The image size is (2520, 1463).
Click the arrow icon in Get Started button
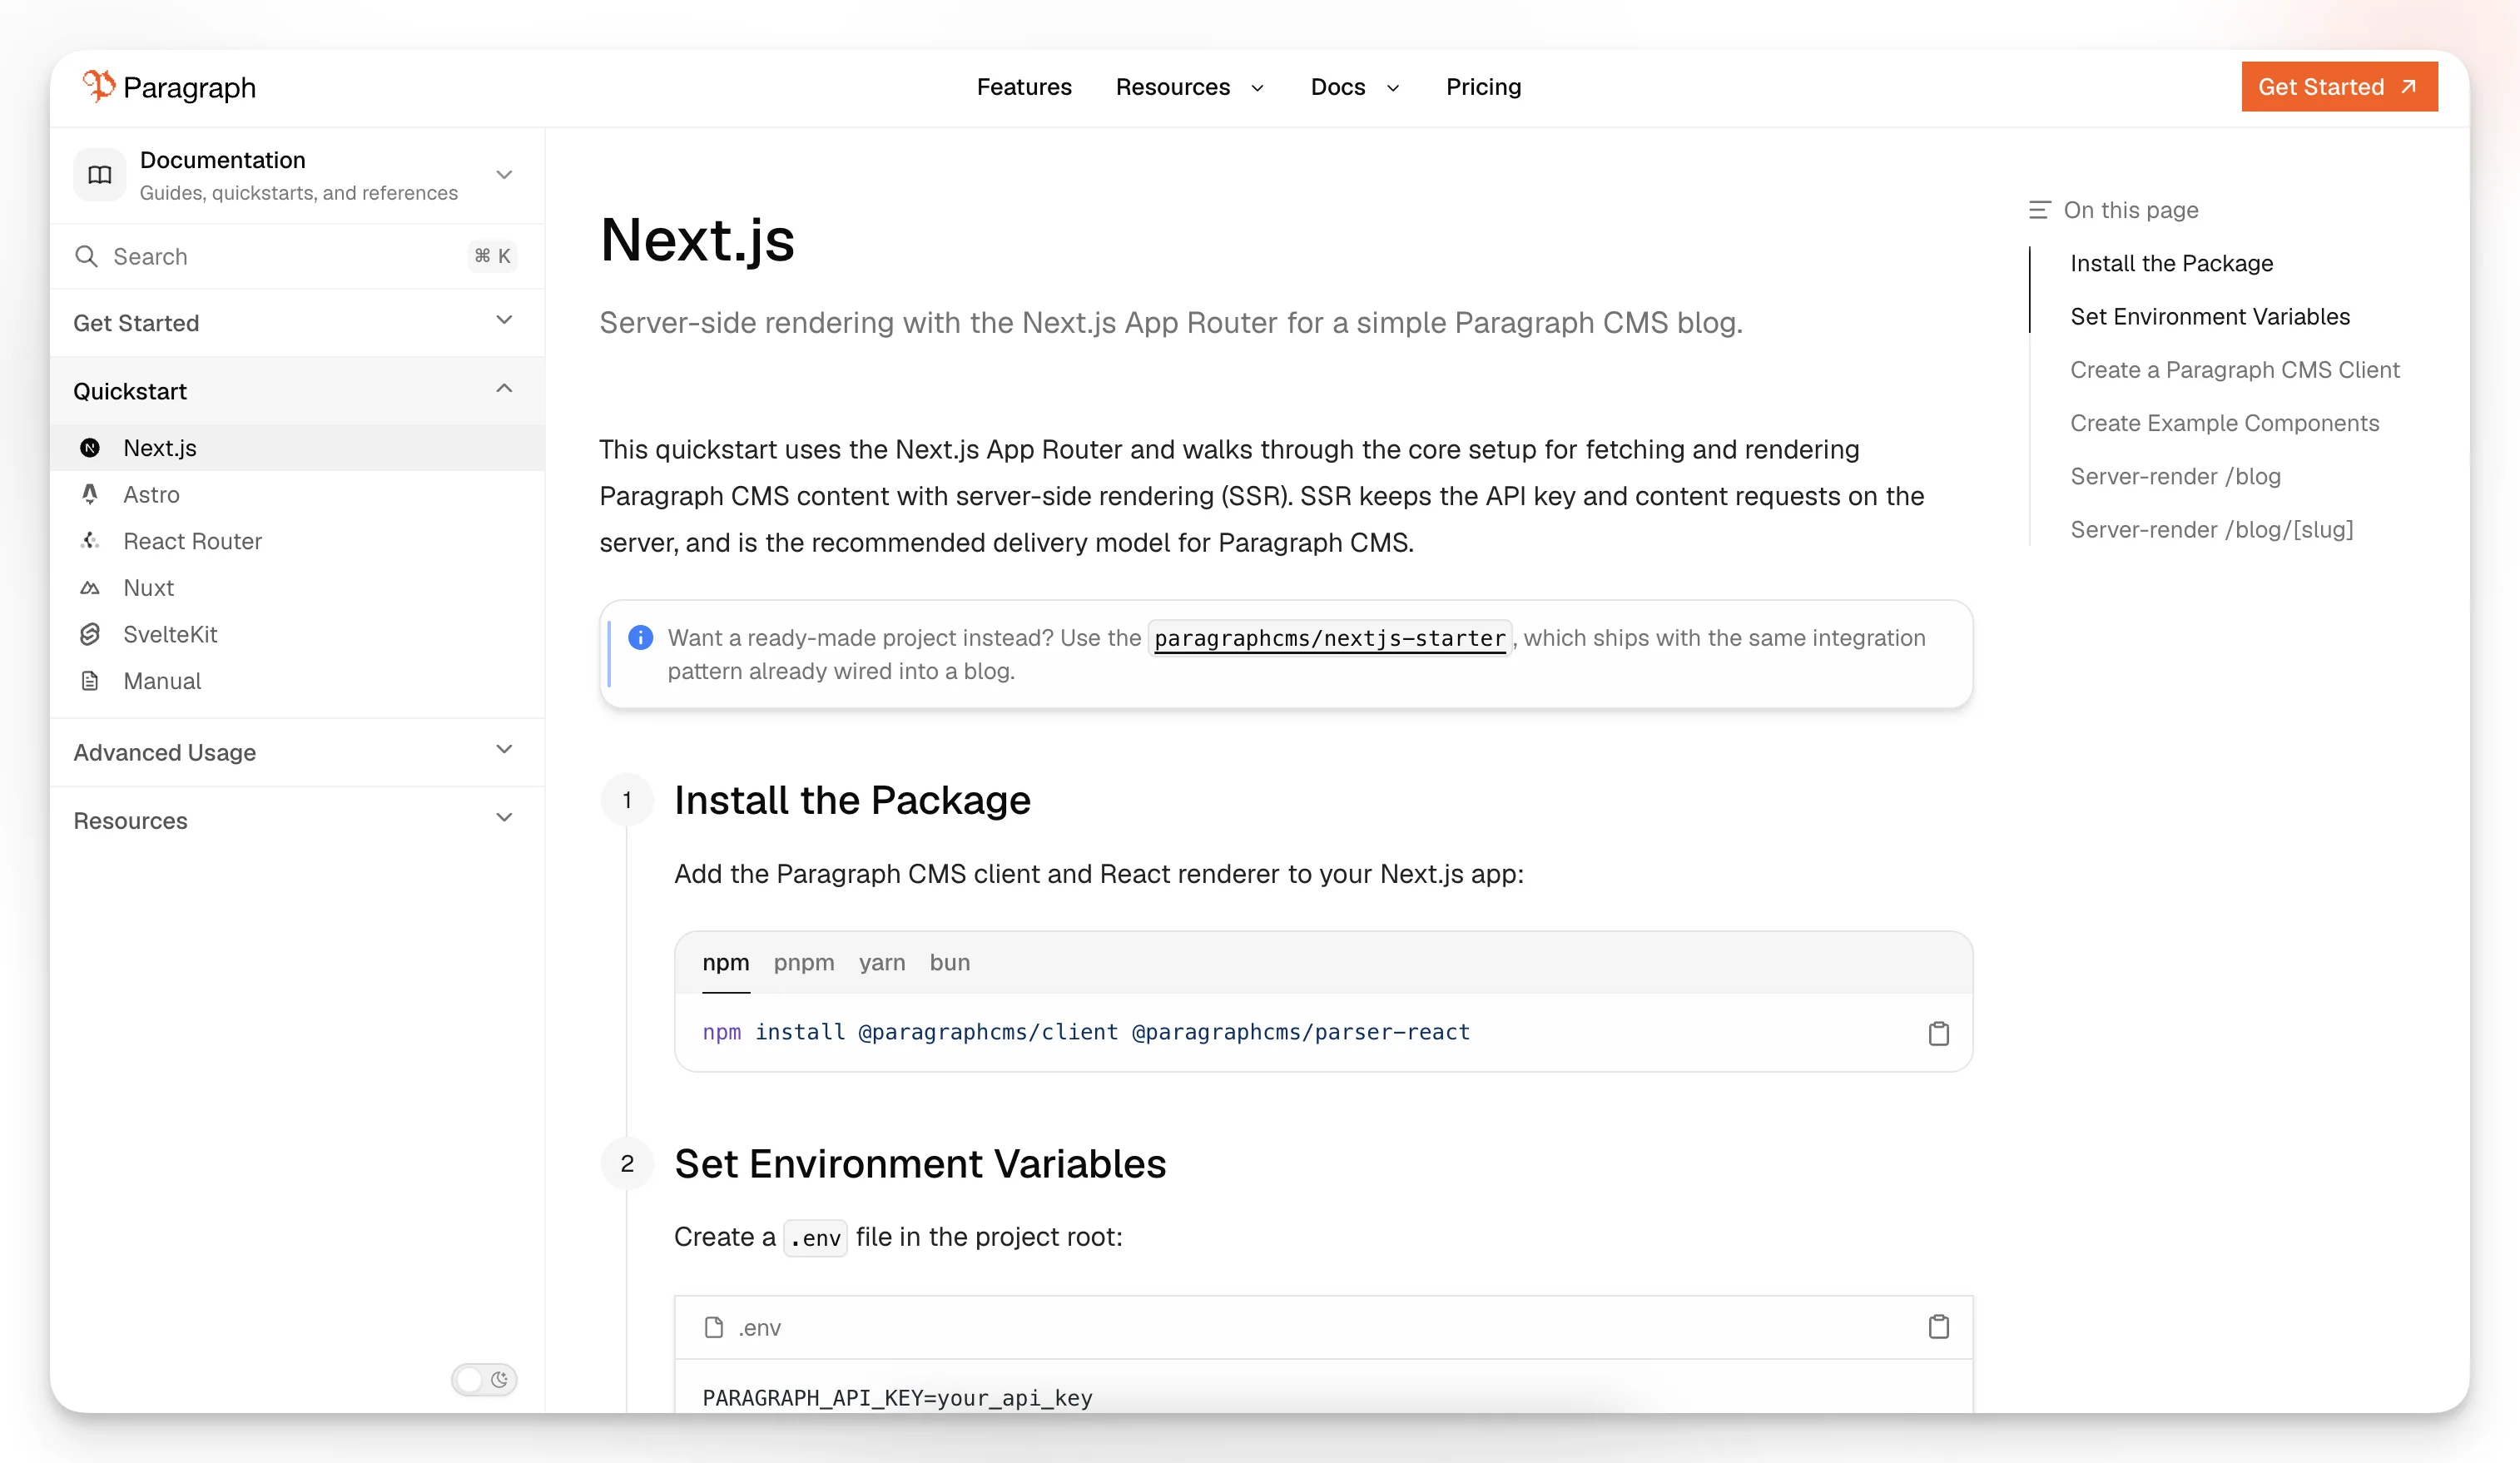2408,87
